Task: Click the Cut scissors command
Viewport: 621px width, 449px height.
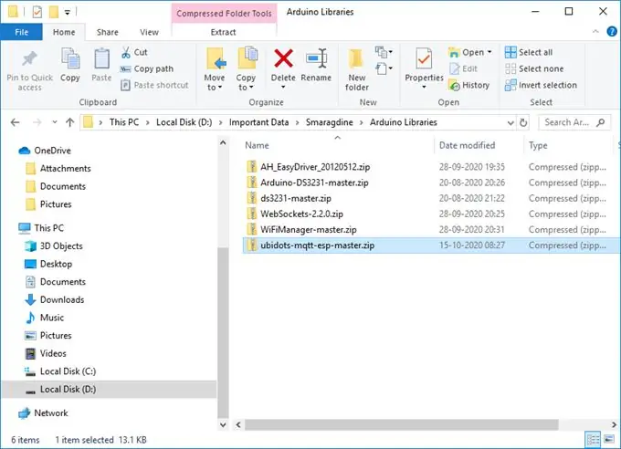Action: (134, 52)
